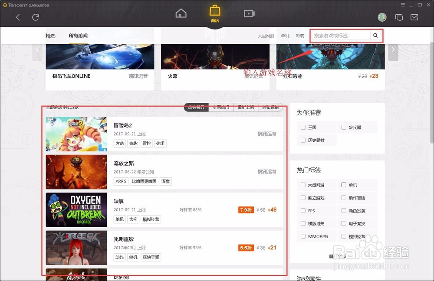The height and width of the screenshot is (281, 434).
Task: Click the left carousel arrow
Action: 38,50
